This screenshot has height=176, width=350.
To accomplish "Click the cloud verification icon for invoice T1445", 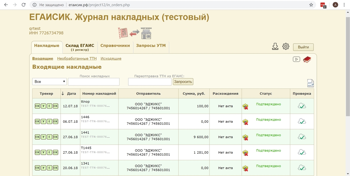I will point(302,152).
